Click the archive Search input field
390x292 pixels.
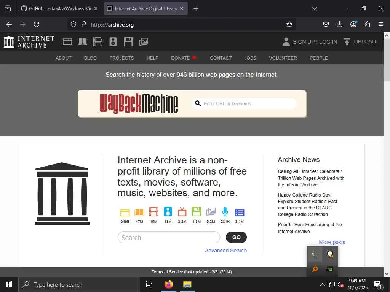click(x=169, y=237)
